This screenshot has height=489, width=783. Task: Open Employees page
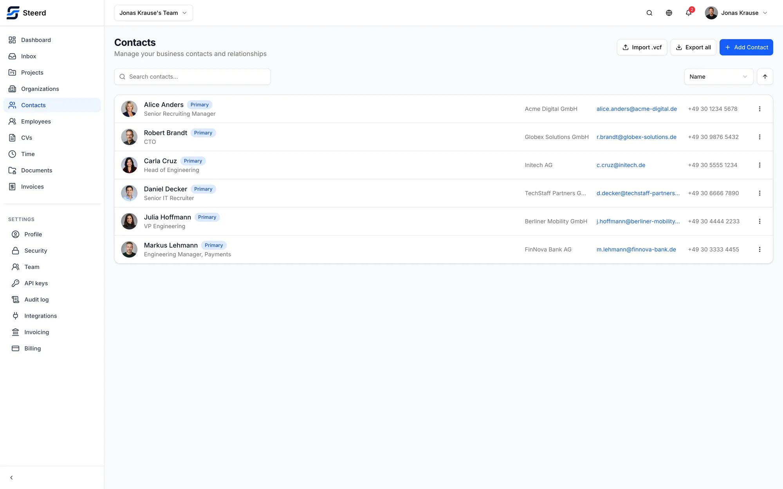click(52, 122)
